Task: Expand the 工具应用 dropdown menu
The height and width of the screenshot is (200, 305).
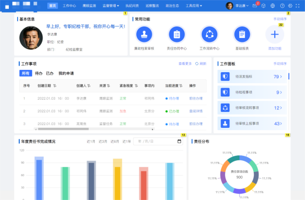Action: click(194, 6)
